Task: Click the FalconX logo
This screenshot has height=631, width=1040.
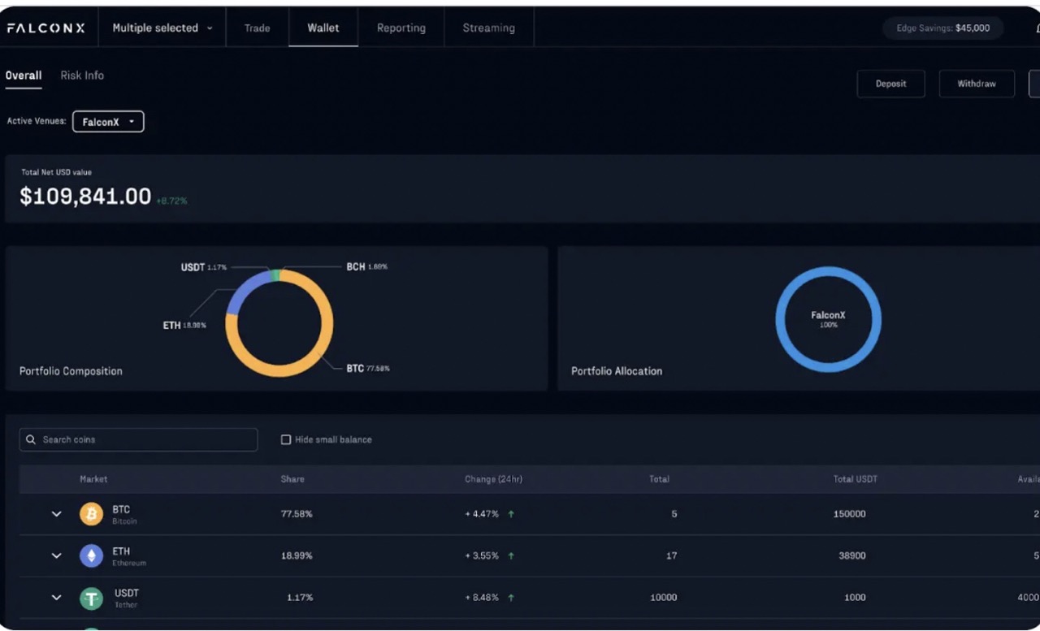Action: pos(45,27)
